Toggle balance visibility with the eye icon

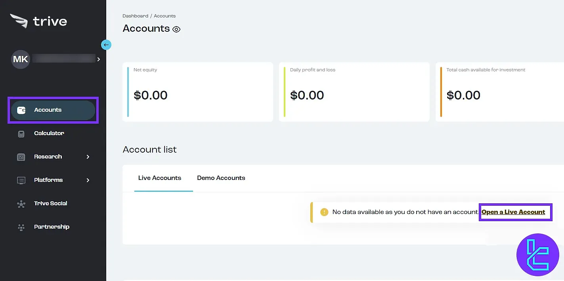[176, 29]
